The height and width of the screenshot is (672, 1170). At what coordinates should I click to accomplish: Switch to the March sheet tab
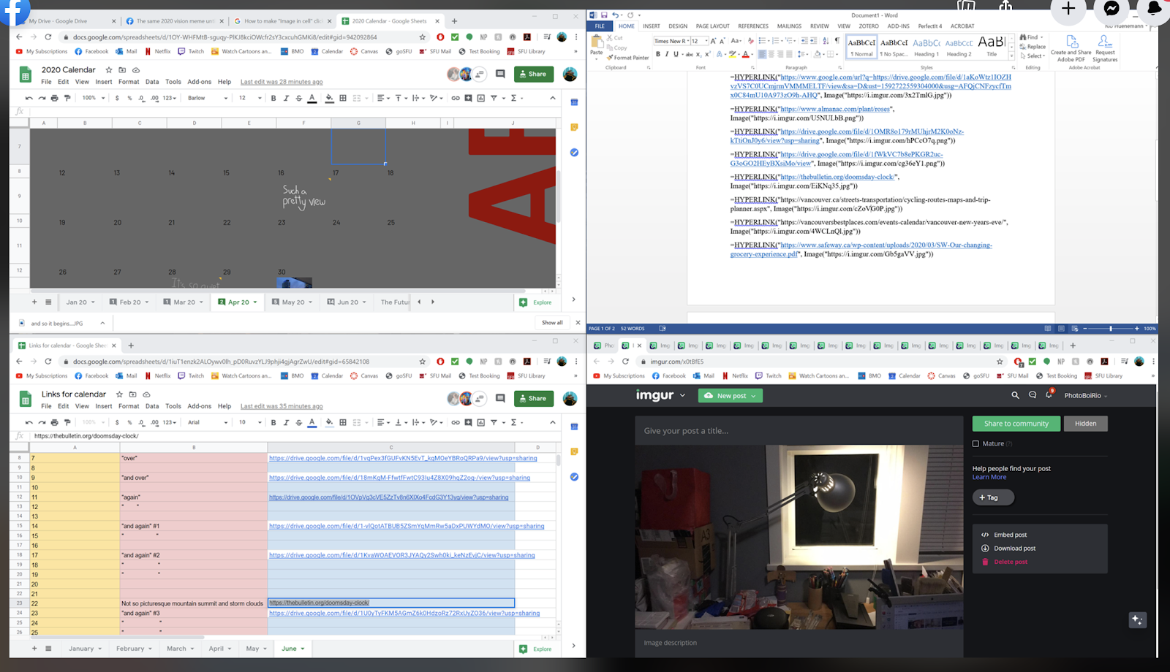click(176, 649)
